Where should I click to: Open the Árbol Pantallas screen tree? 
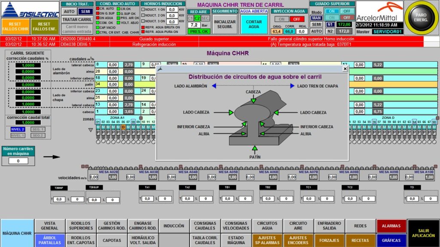[50, 240]
